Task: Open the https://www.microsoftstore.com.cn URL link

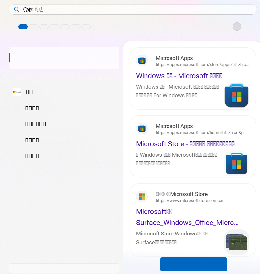Action: click(190, 200)
